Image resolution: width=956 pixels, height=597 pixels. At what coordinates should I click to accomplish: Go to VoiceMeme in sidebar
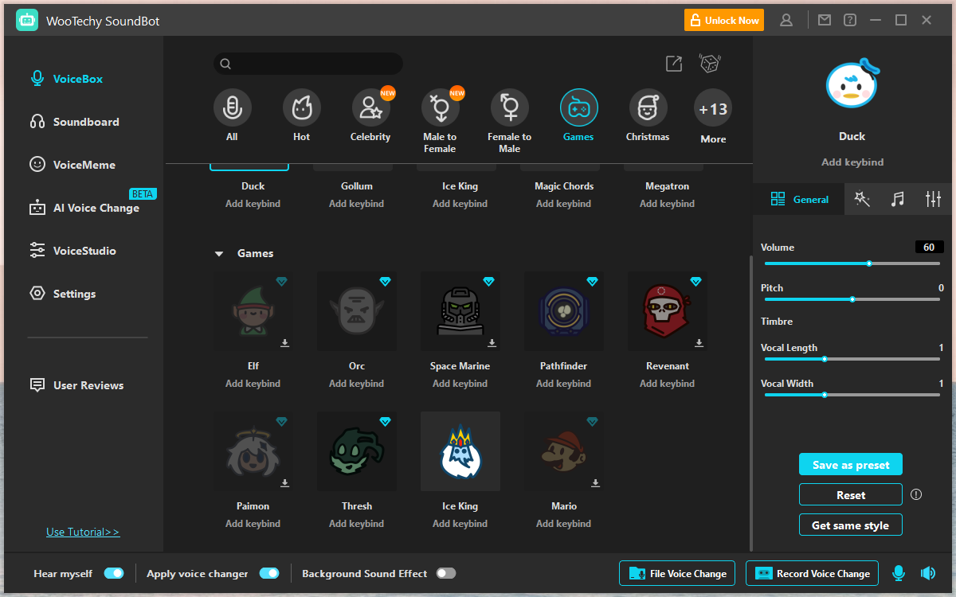click(x=72, y=165)
